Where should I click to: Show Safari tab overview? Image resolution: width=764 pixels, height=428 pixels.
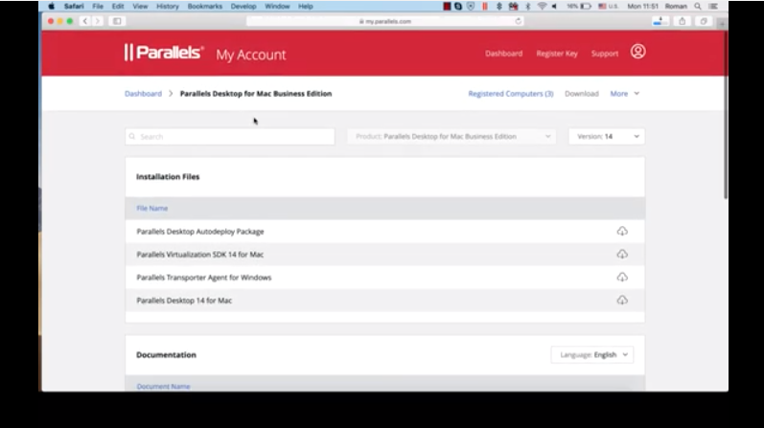(x=704, y=21)
